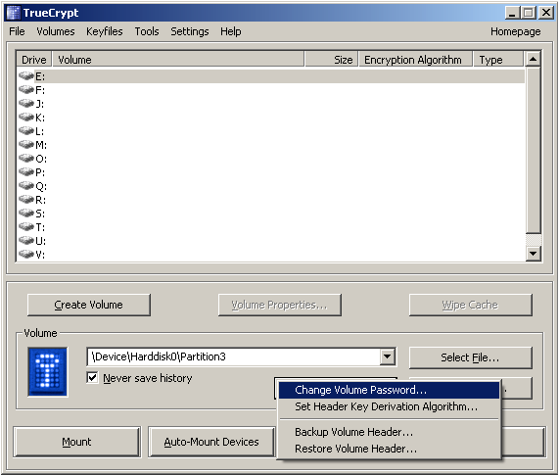Click the Auto-Mount Devices button
The height and width of the screenshot is (475, 559).
click(x=211, y=442)
